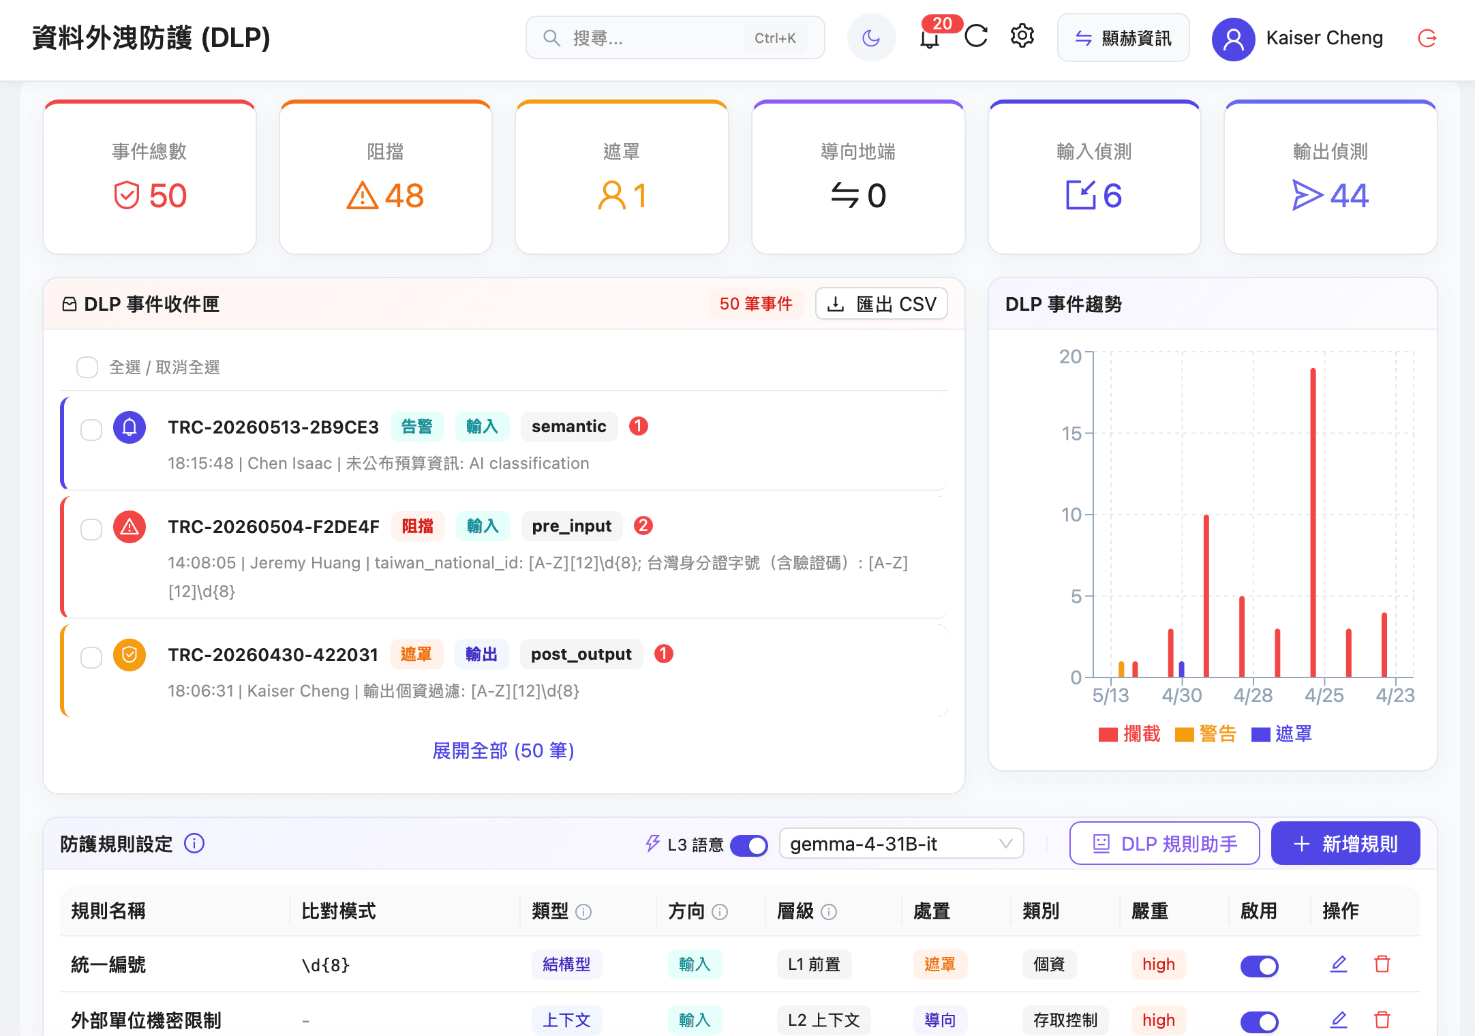Click person icon on 遮罩 card
This screenshot has height=1036, width=1475.
612,196
